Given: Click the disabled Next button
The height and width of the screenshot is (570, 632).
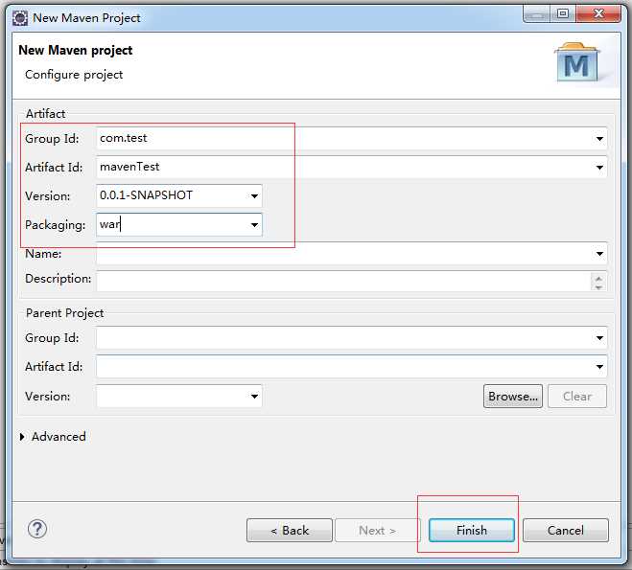Looking at the screenshot, I should point(377,530).
